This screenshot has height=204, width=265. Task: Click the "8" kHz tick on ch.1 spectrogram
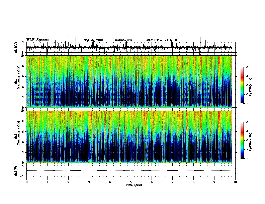(23, 66)
